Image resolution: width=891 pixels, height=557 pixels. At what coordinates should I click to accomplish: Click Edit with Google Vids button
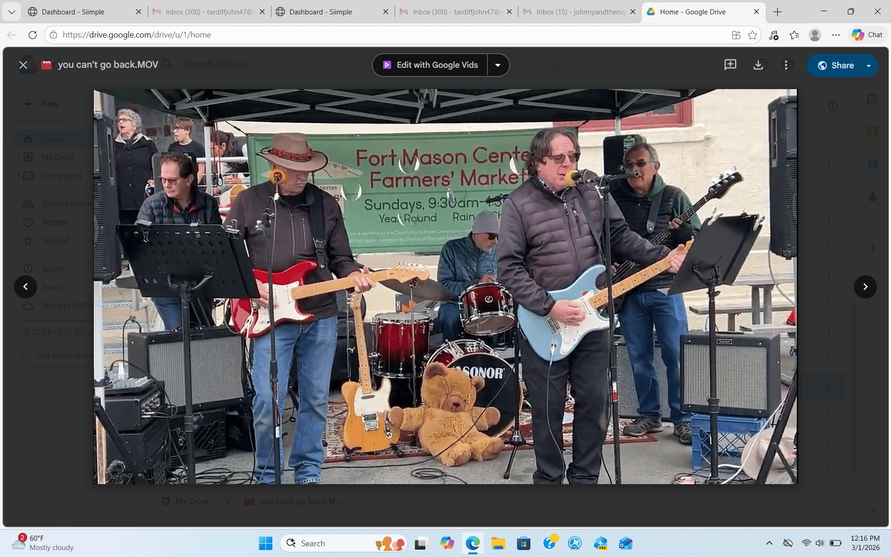coord(430,65)
